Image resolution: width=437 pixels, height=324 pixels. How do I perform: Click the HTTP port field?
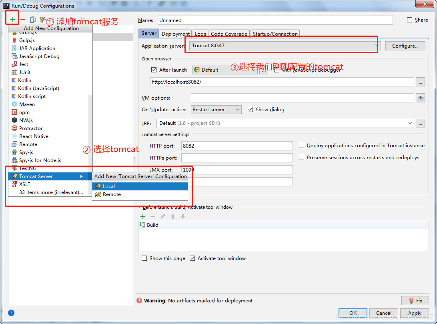click(237, 146)
